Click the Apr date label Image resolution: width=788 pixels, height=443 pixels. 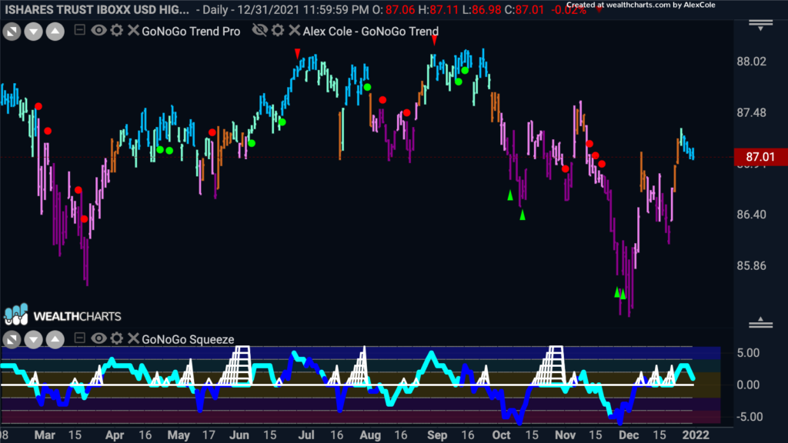tap(115, 435)
